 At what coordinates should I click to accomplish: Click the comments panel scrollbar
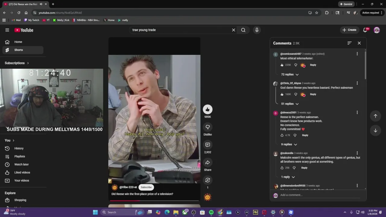tap(365, 65)
